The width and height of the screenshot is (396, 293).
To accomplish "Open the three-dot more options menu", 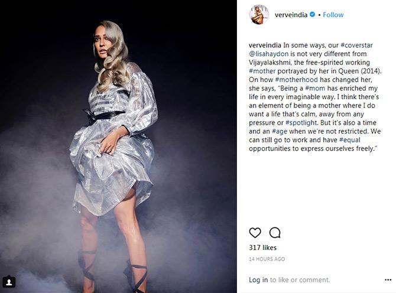I will (x=388, y=280).
